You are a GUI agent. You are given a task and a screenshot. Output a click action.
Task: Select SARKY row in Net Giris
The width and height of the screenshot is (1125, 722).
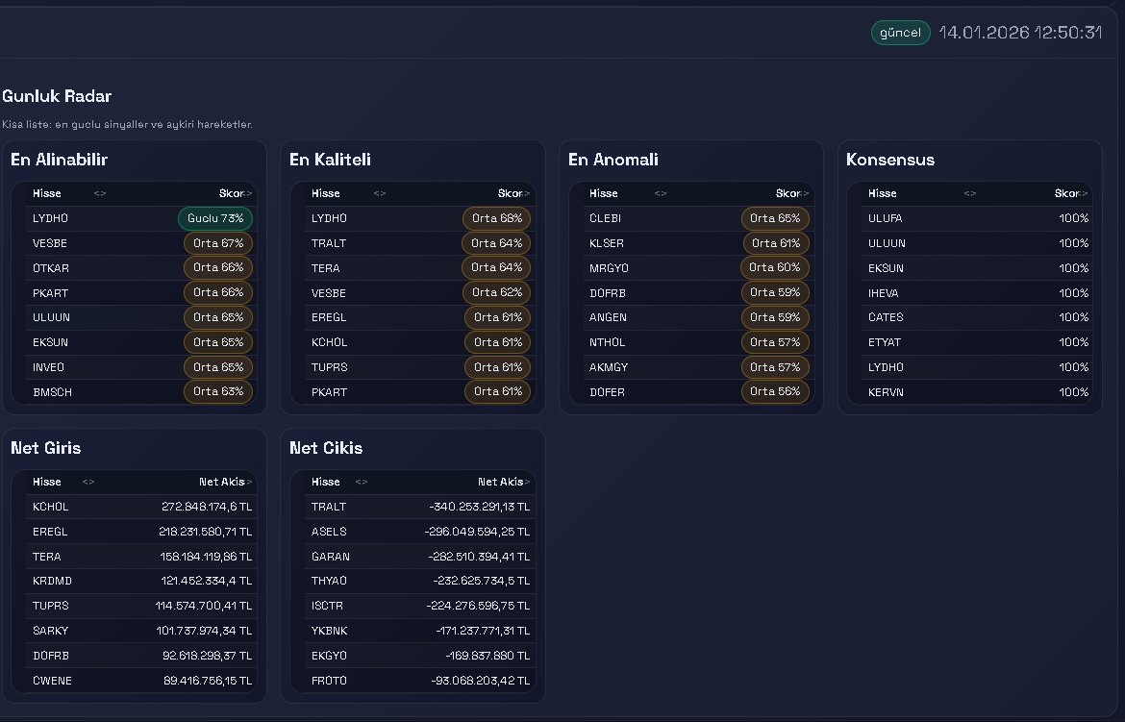click(x=141, y=631)
